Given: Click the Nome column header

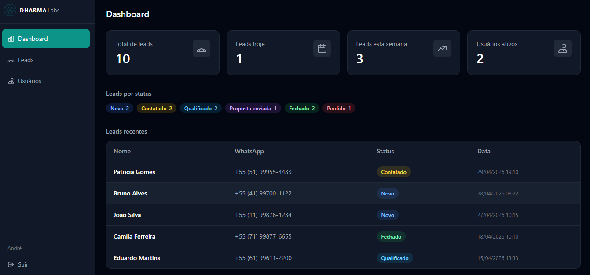Looking at the screenshot, I should pos(122,151).
